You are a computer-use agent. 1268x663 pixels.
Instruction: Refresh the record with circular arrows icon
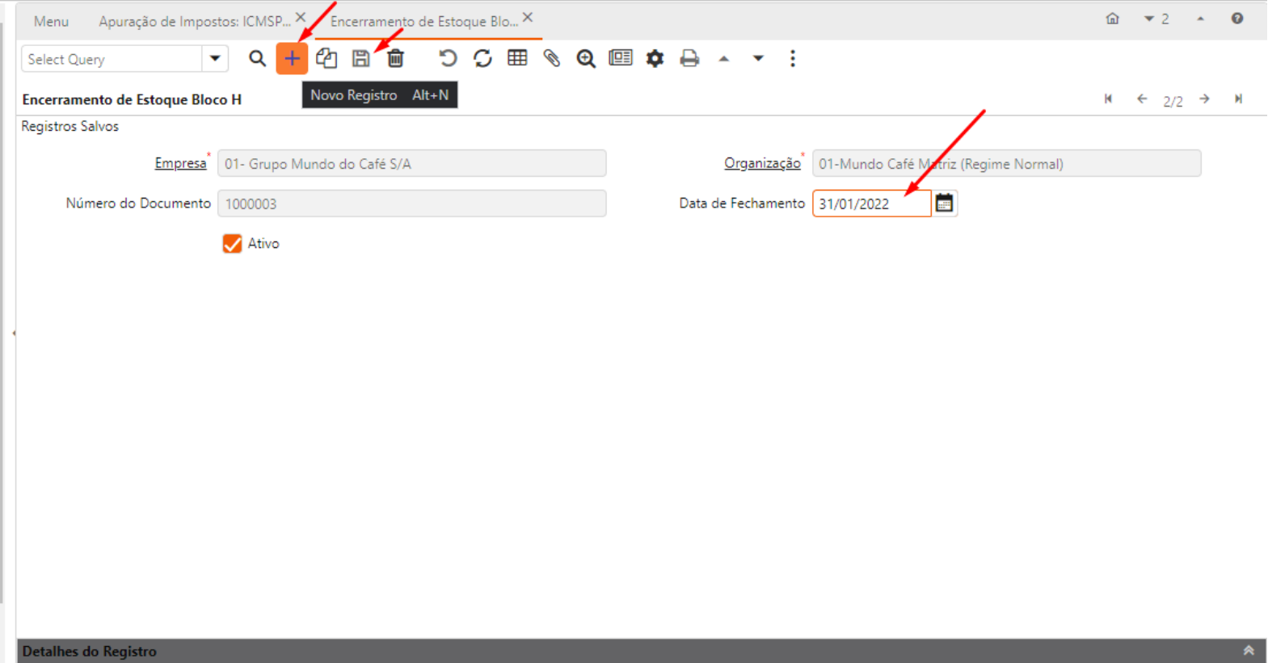click(482, 59)
